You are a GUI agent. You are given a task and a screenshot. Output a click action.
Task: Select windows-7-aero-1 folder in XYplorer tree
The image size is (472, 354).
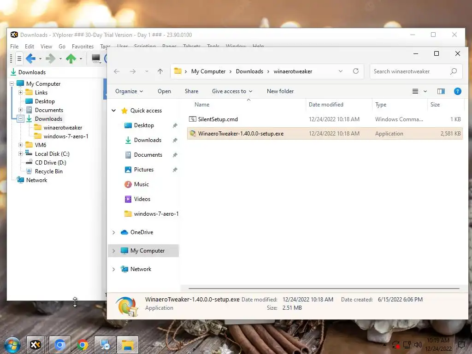pyautogui.click(x=65, y=136)
